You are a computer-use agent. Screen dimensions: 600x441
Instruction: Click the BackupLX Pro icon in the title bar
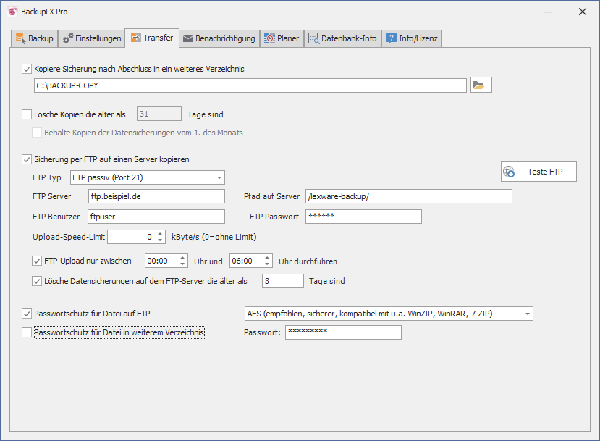pyautogui.click(x=12, y=12)
